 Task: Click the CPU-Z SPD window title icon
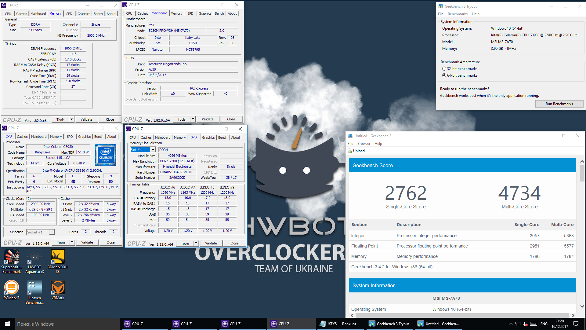128,129
